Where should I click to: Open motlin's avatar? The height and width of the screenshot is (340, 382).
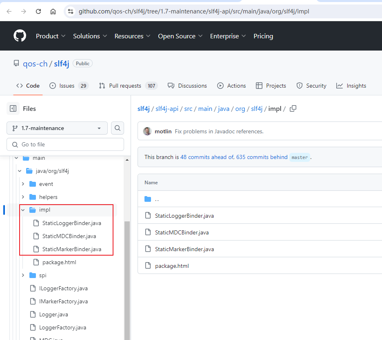coord(147,131)
